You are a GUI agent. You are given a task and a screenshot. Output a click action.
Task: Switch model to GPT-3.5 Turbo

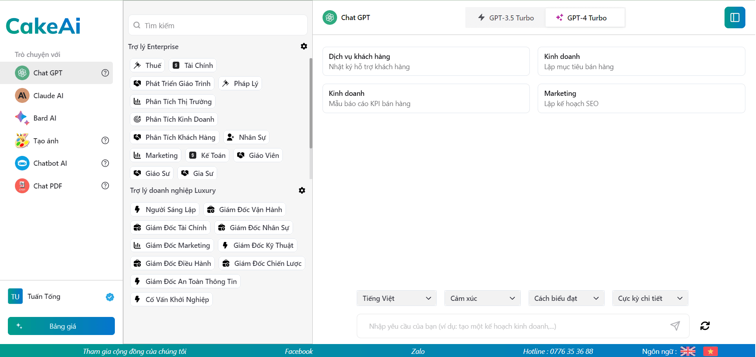point(505,18)
